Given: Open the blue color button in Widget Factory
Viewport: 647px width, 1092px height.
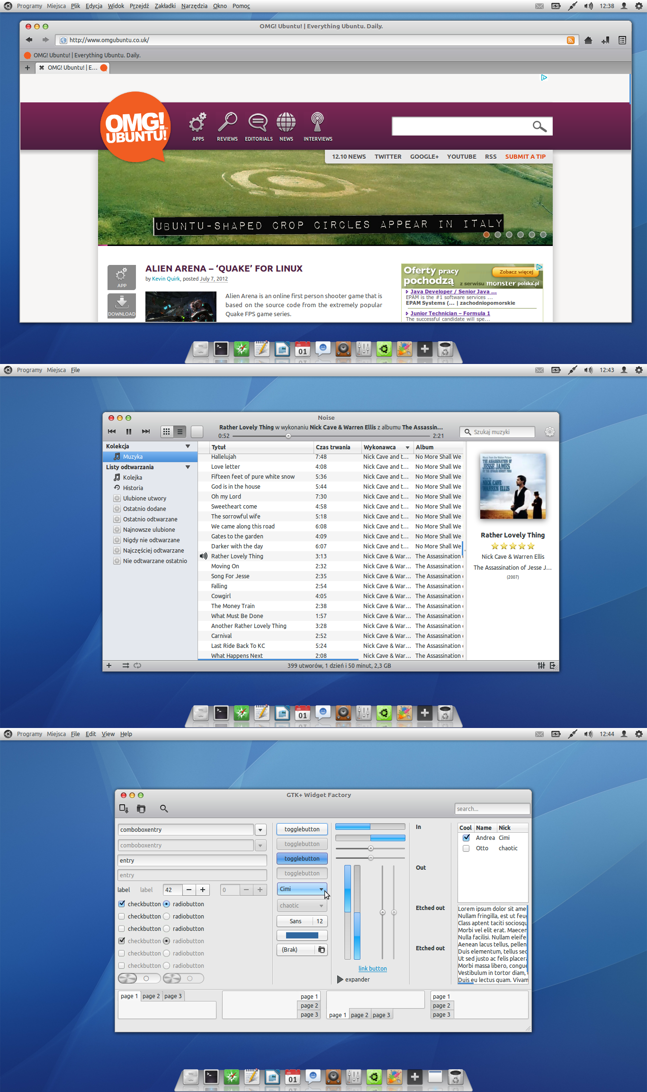Looking at the screenshot, I should click(x=302, y=935).
